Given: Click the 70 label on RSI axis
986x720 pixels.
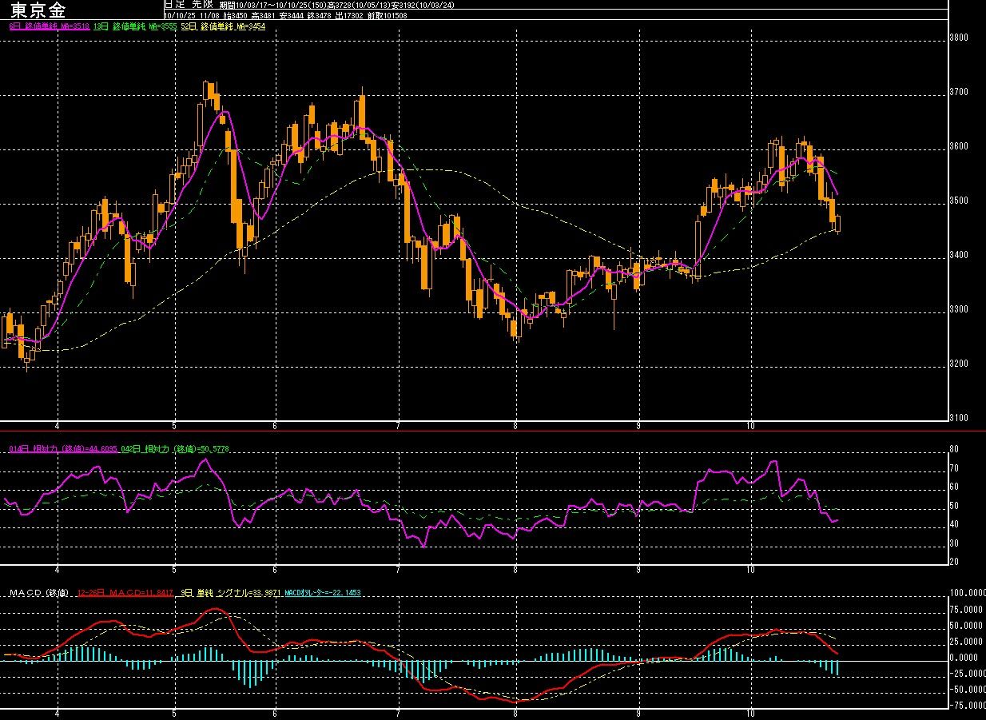Looking at the screenshot, I should point(955,468).
